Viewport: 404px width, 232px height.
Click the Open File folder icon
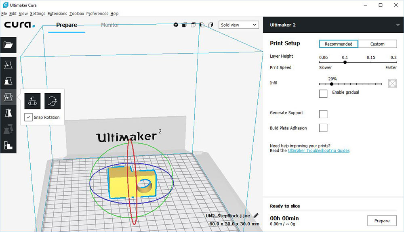point(8,45)
